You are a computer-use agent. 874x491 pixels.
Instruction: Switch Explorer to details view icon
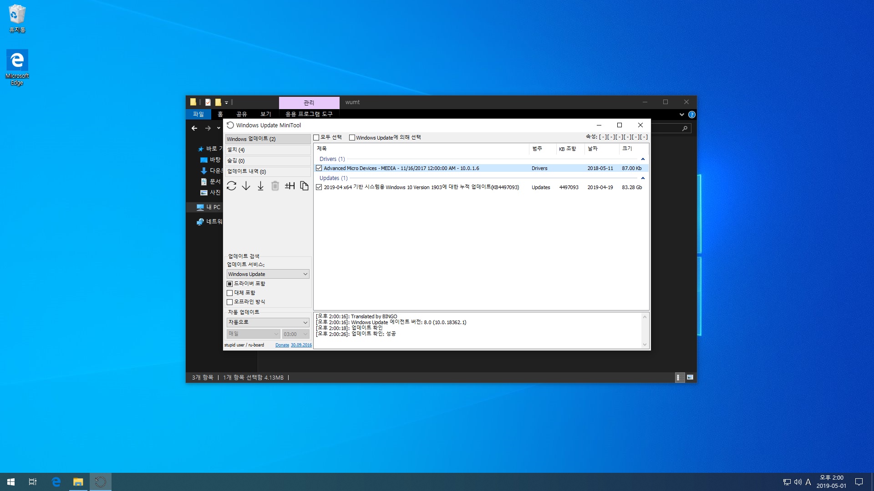click(679, 377)
